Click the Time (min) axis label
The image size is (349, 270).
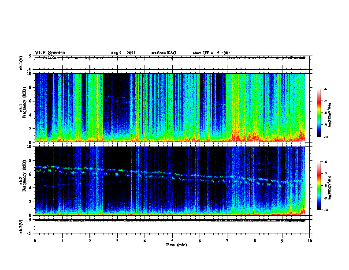click(176, 245)
